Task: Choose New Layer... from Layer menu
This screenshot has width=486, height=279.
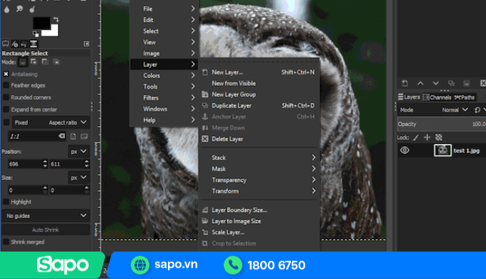Action: (x=259, y=72)
